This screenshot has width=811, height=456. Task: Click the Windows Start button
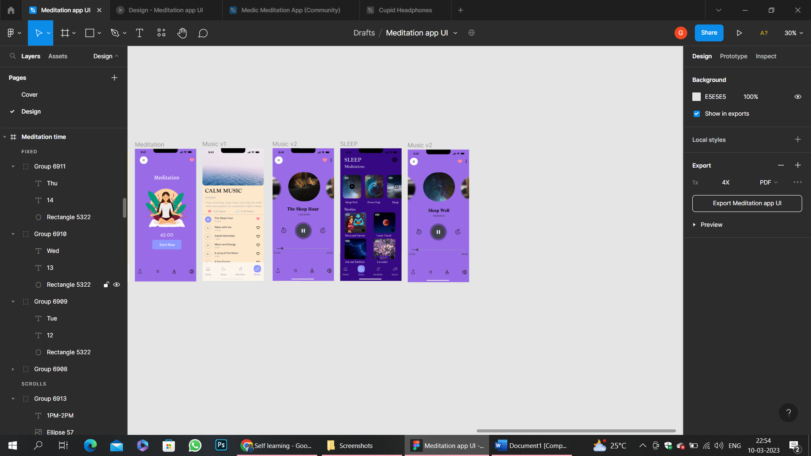coord(13,445)
